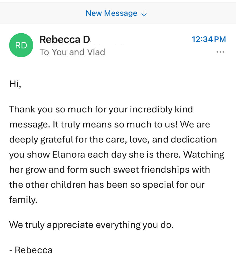Click the RD initials inside the avatar
The image size is (236, 272).
pos(21,45)
